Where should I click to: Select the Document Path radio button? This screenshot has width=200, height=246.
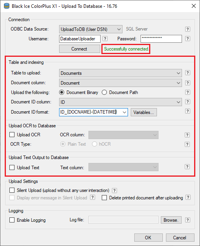point(104,92)
